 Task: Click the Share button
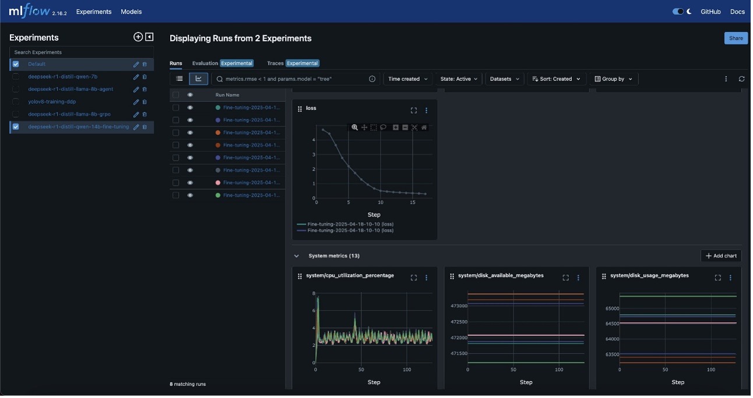click(736, 38)
